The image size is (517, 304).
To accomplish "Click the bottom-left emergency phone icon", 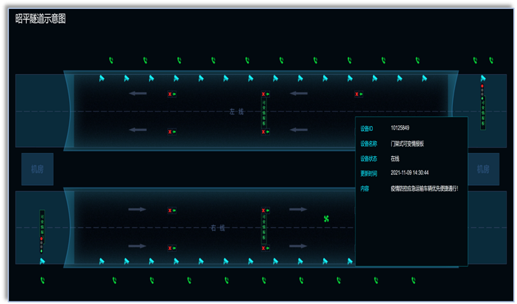I will 43,280.
